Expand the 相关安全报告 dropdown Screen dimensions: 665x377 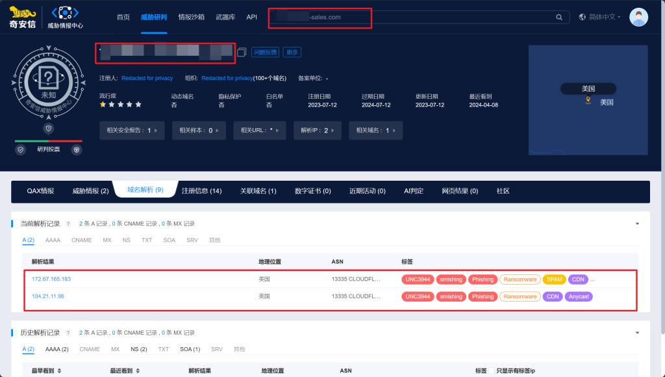pos(157,131)
